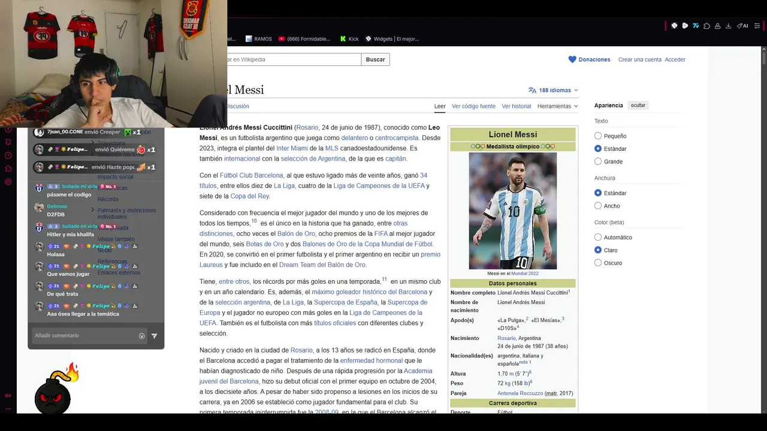
Task: Select Claro color mode
Action: (598, 250)
